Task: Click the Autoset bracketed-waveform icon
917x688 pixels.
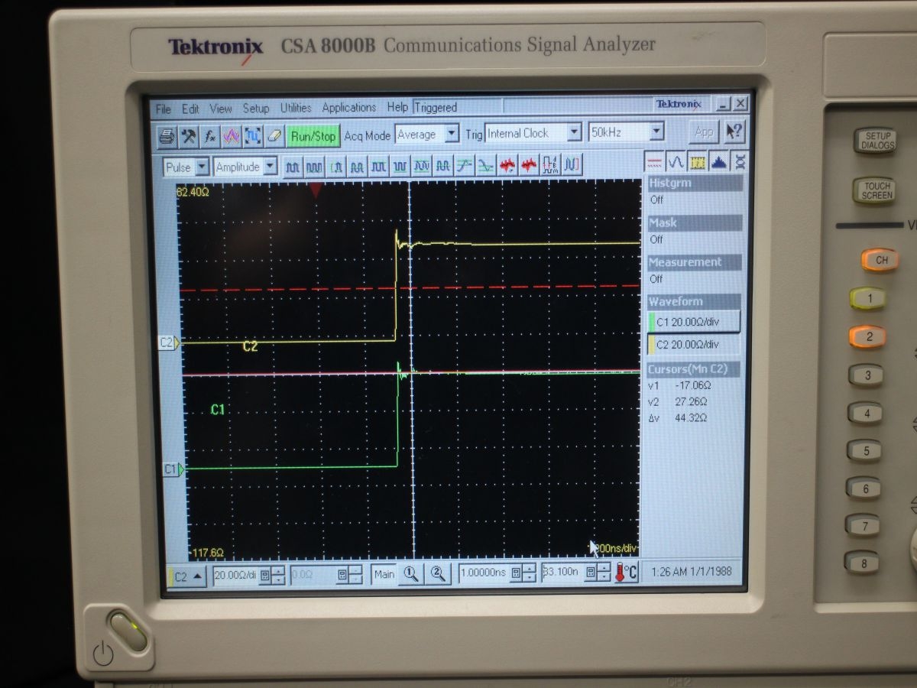Action: point(253,136)
